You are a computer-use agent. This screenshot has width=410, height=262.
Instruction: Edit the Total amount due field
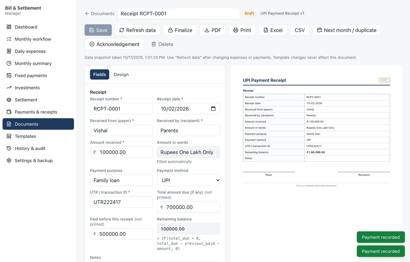click(x=188, y=207)
